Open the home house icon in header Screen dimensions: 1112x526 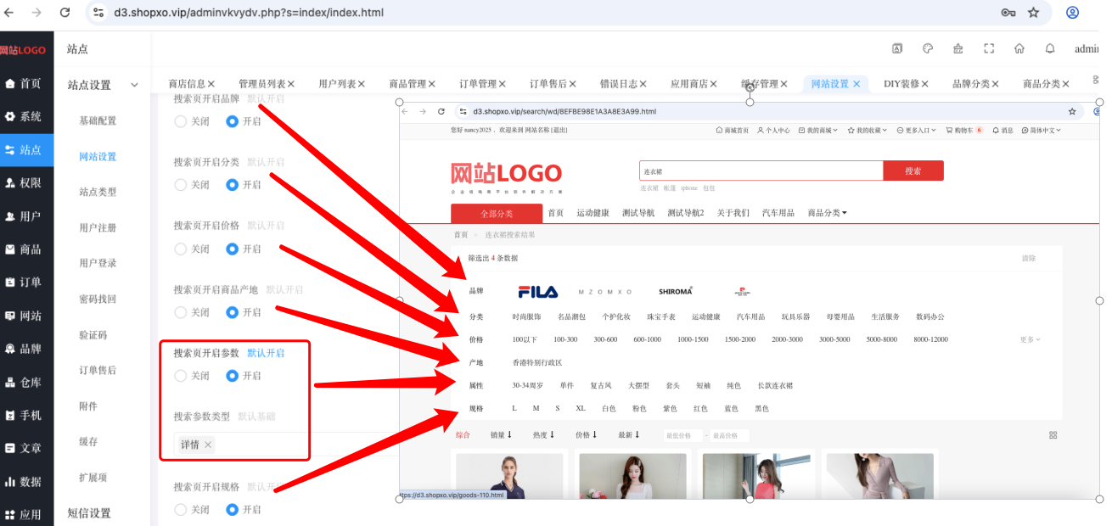coord(1019,48)
